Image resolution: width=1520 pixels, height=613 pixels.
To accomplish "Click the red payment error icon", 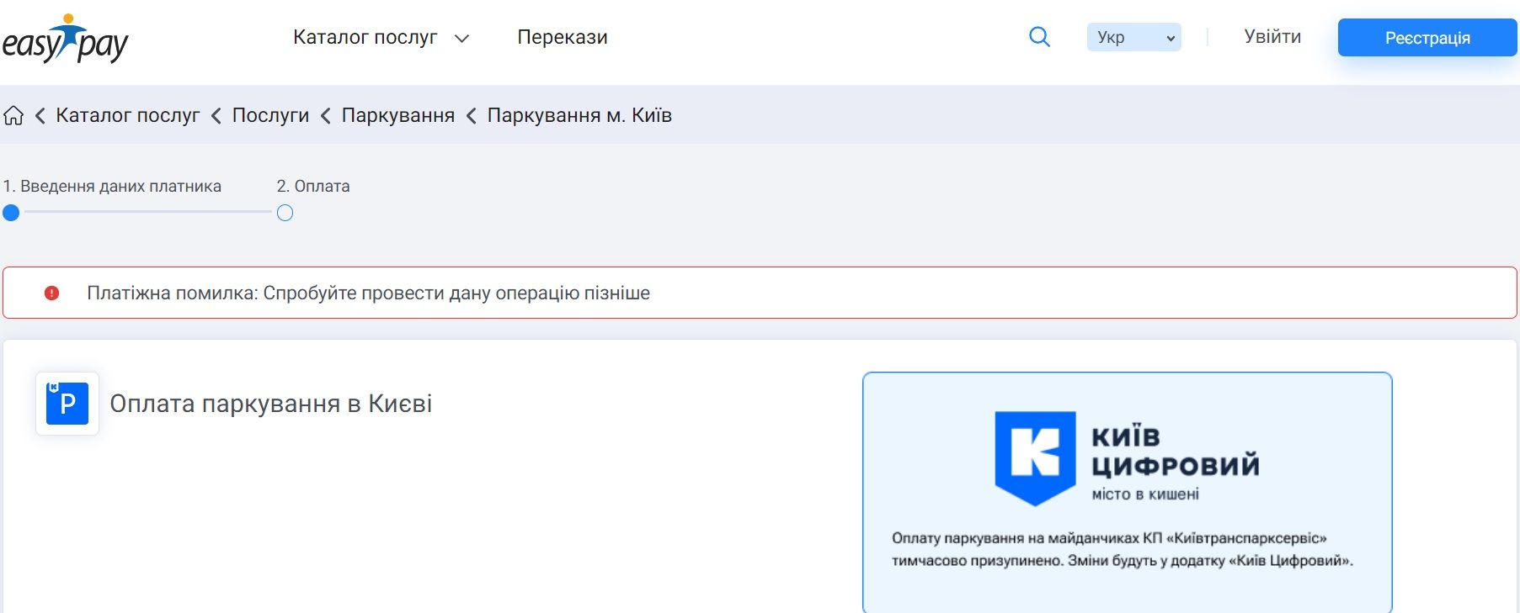I will [x=51, y=293].
